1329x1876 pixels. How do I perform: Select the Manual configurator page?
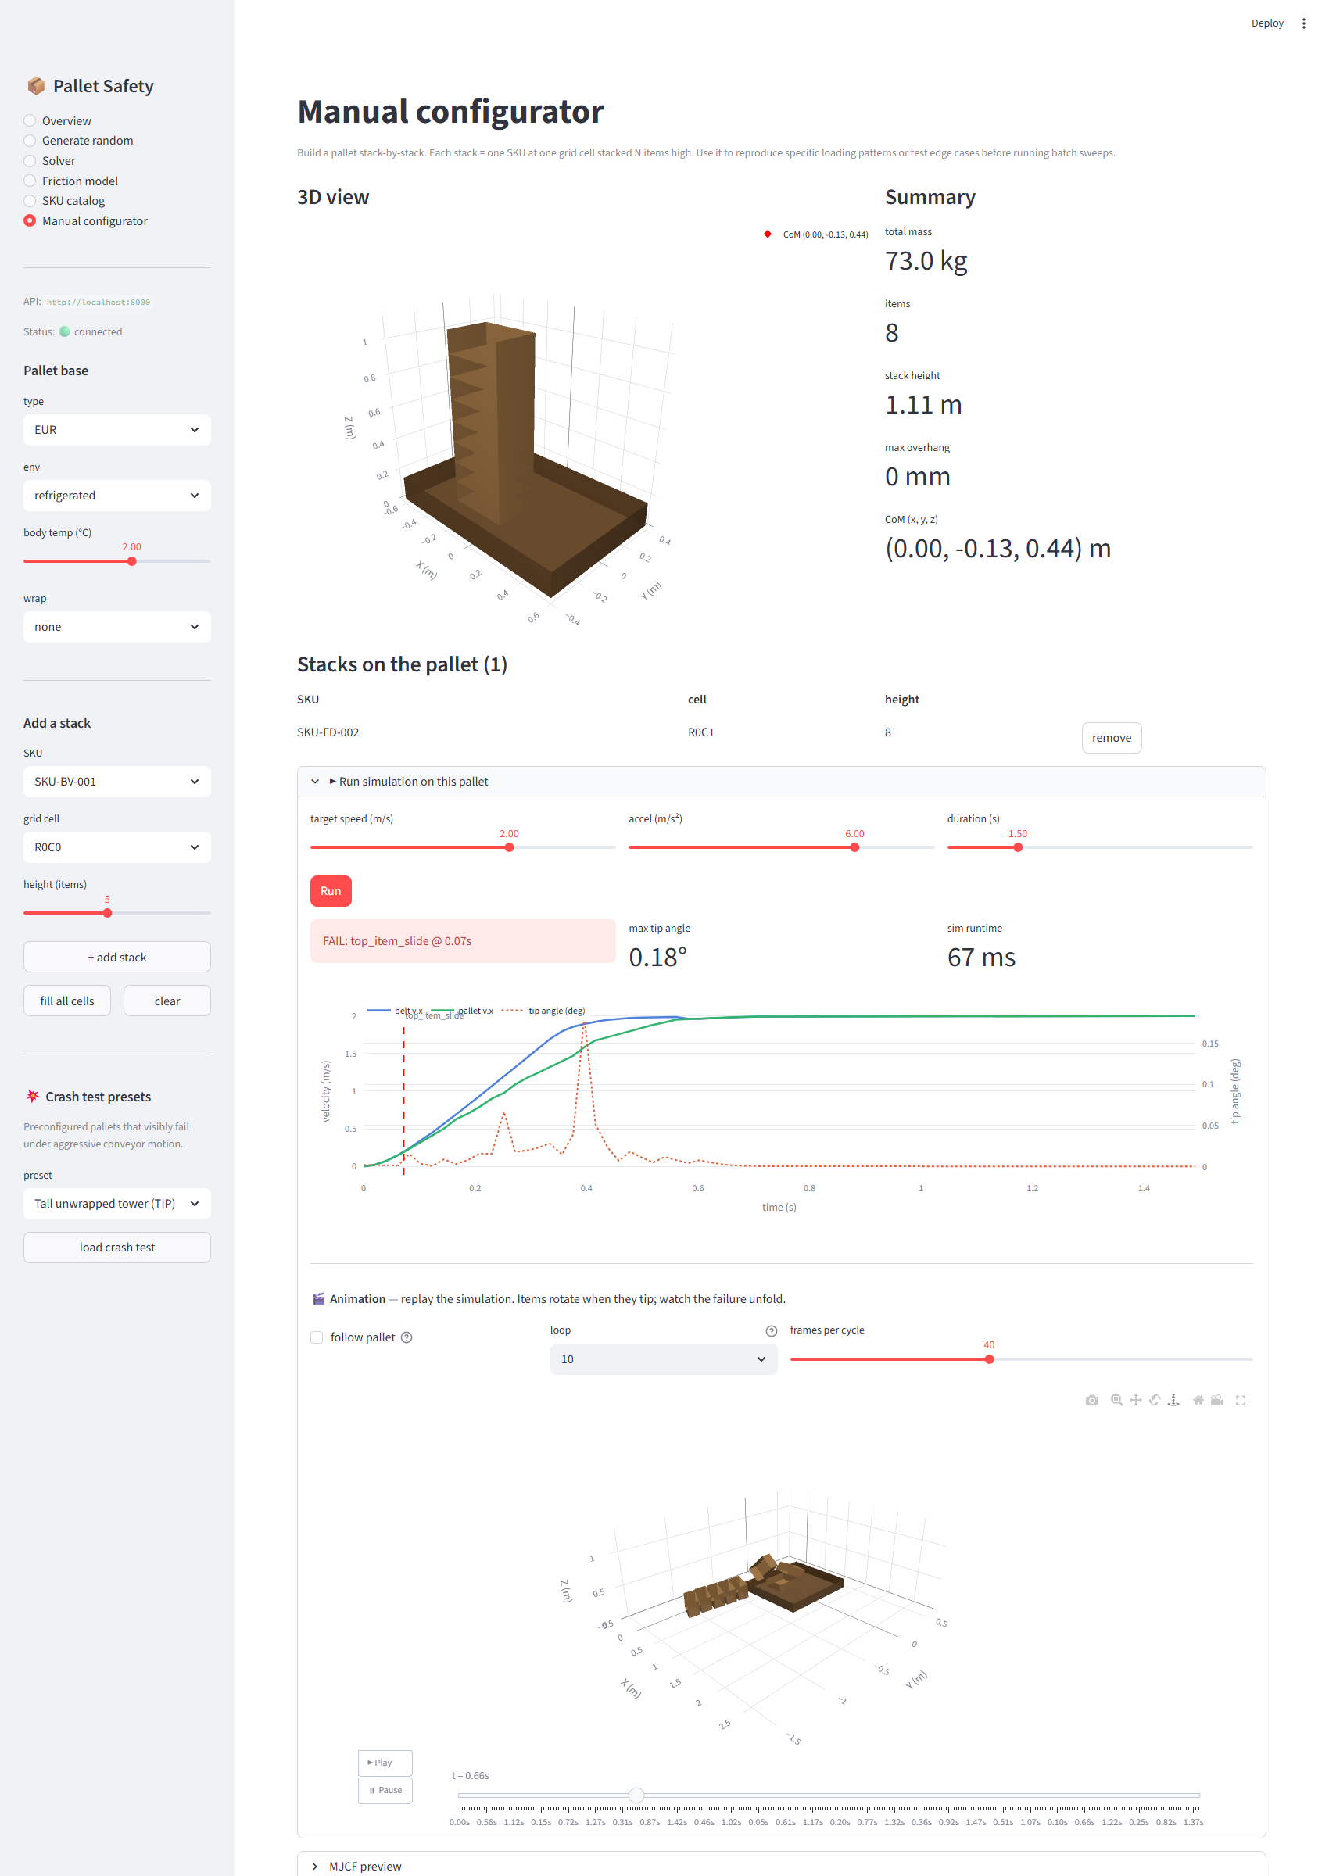[x=86, y=221]
